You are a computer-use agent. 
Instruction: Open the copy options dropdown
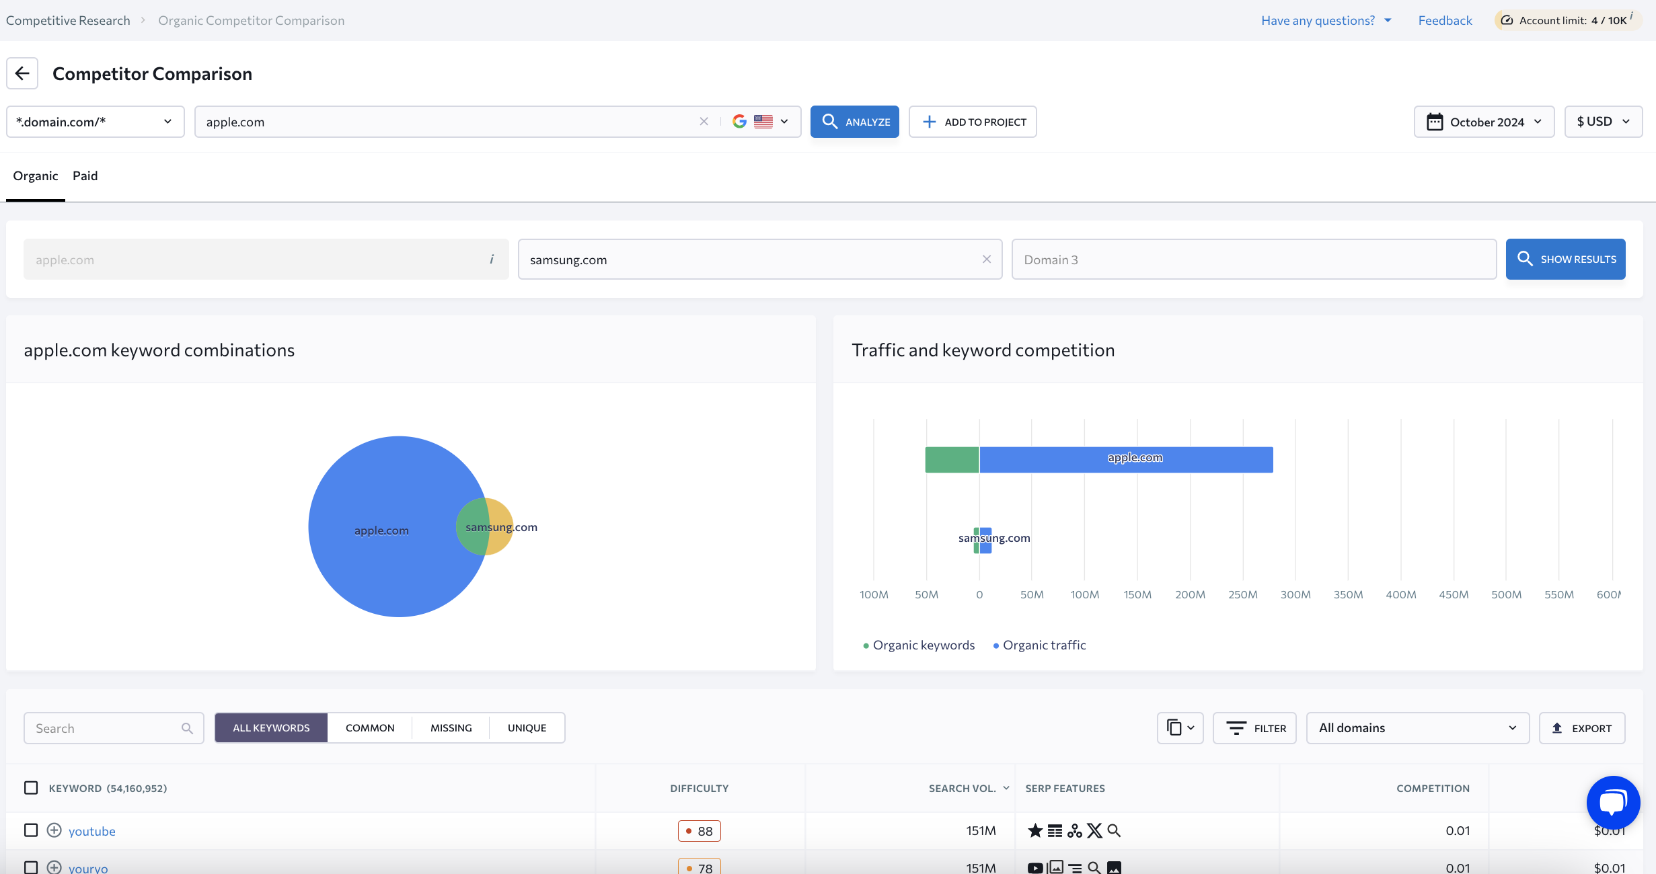(x=1180, y=728)
